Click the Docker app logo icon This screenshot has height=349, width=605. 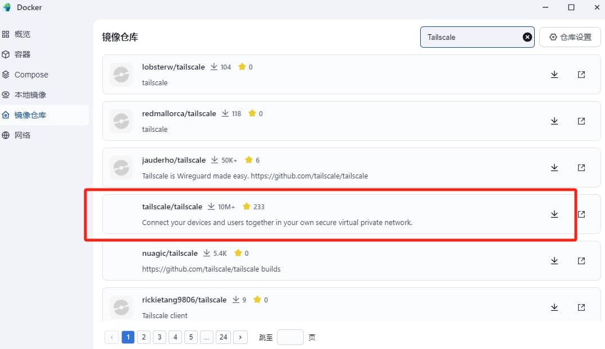tap(7, 7)
